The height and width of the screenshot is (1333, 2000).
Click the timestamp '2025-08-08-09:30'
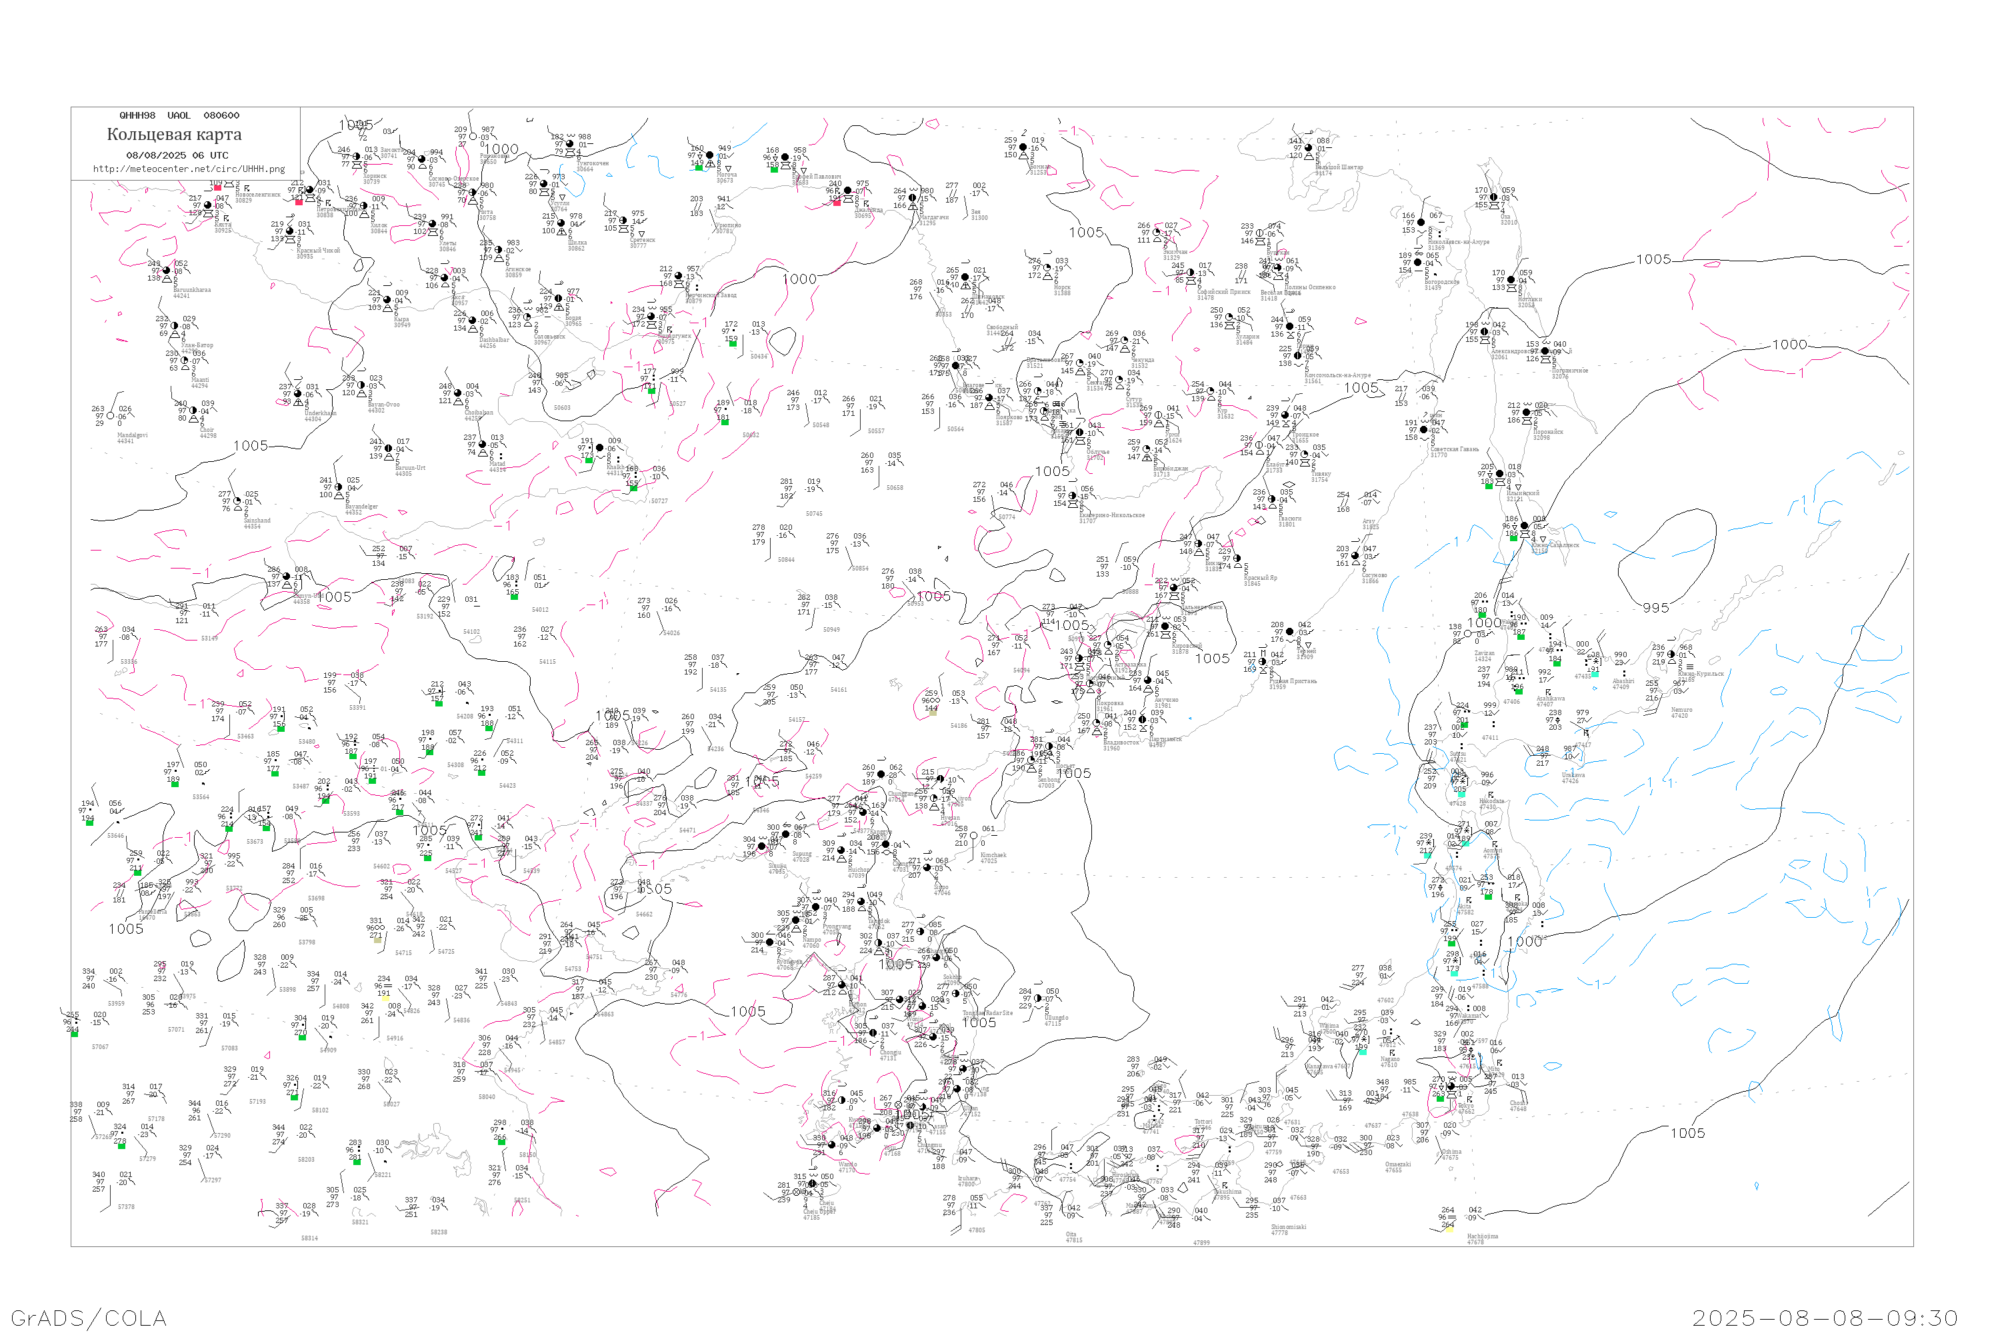(x=1826, y=1318)
